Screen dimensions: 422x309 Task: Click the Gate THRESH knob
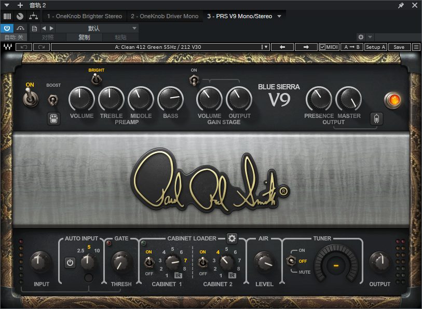122,262
